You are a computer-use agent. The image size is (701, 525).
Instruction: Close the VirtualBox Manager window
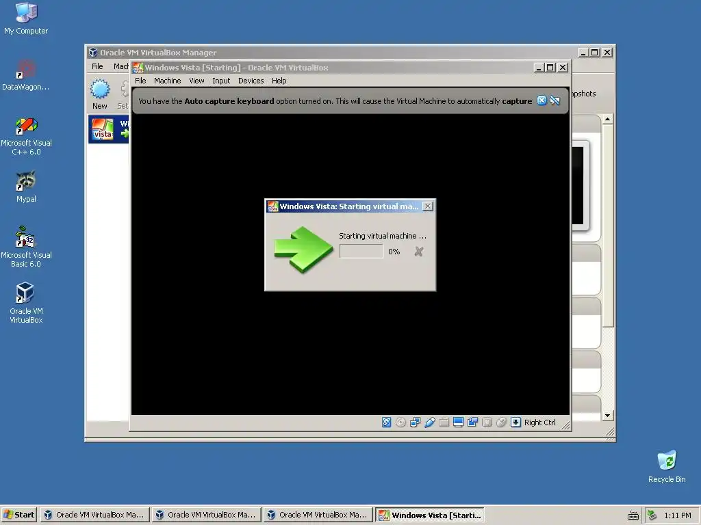tap(607, 52)
